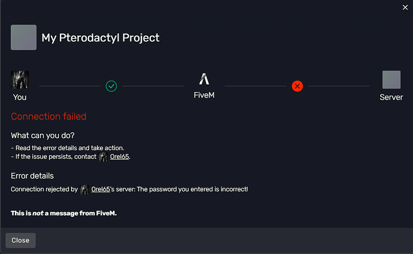The image size is (413, 254).
Task: Click the 'You' player avatar image
Action: click(20, 79)
